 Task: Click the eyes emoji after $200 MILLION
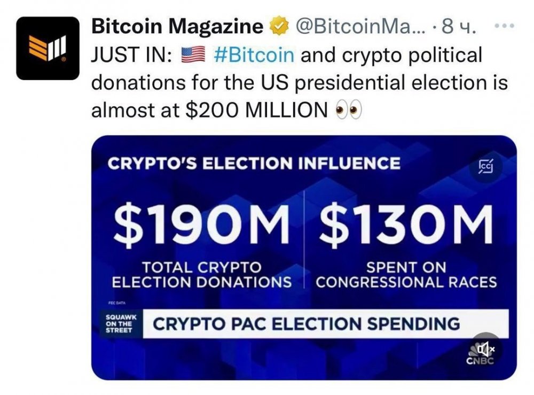click(347, 110)
